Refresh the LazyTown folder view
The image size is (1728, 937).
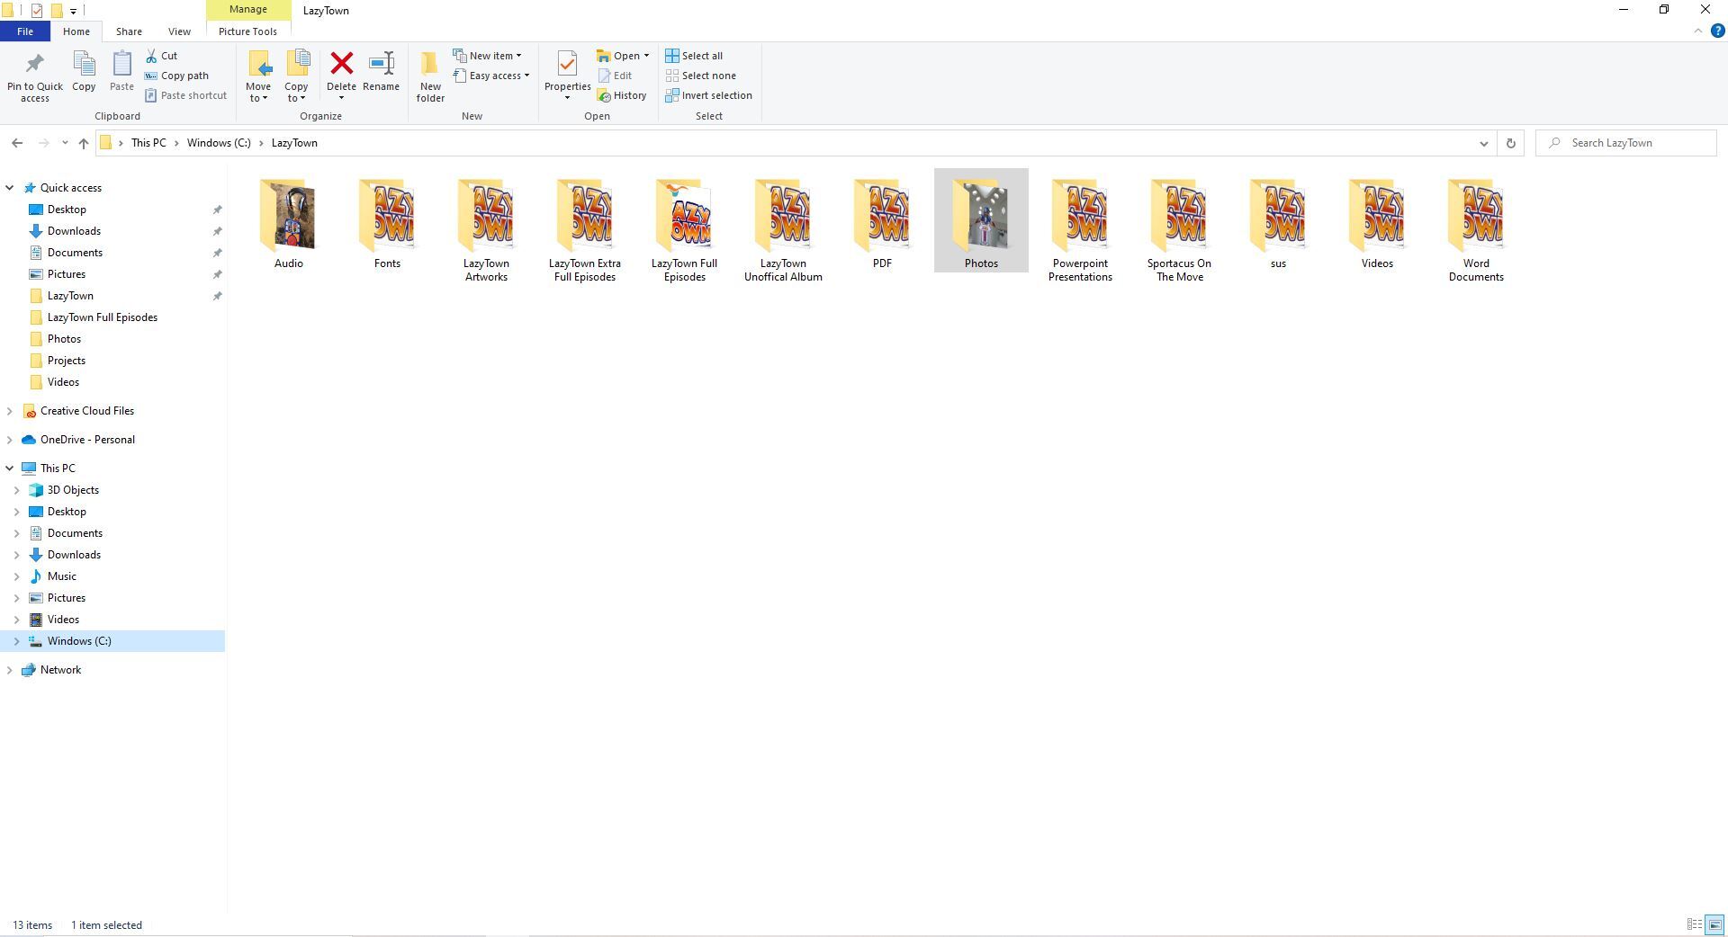pyautogui.click(x=1510, y=143)
